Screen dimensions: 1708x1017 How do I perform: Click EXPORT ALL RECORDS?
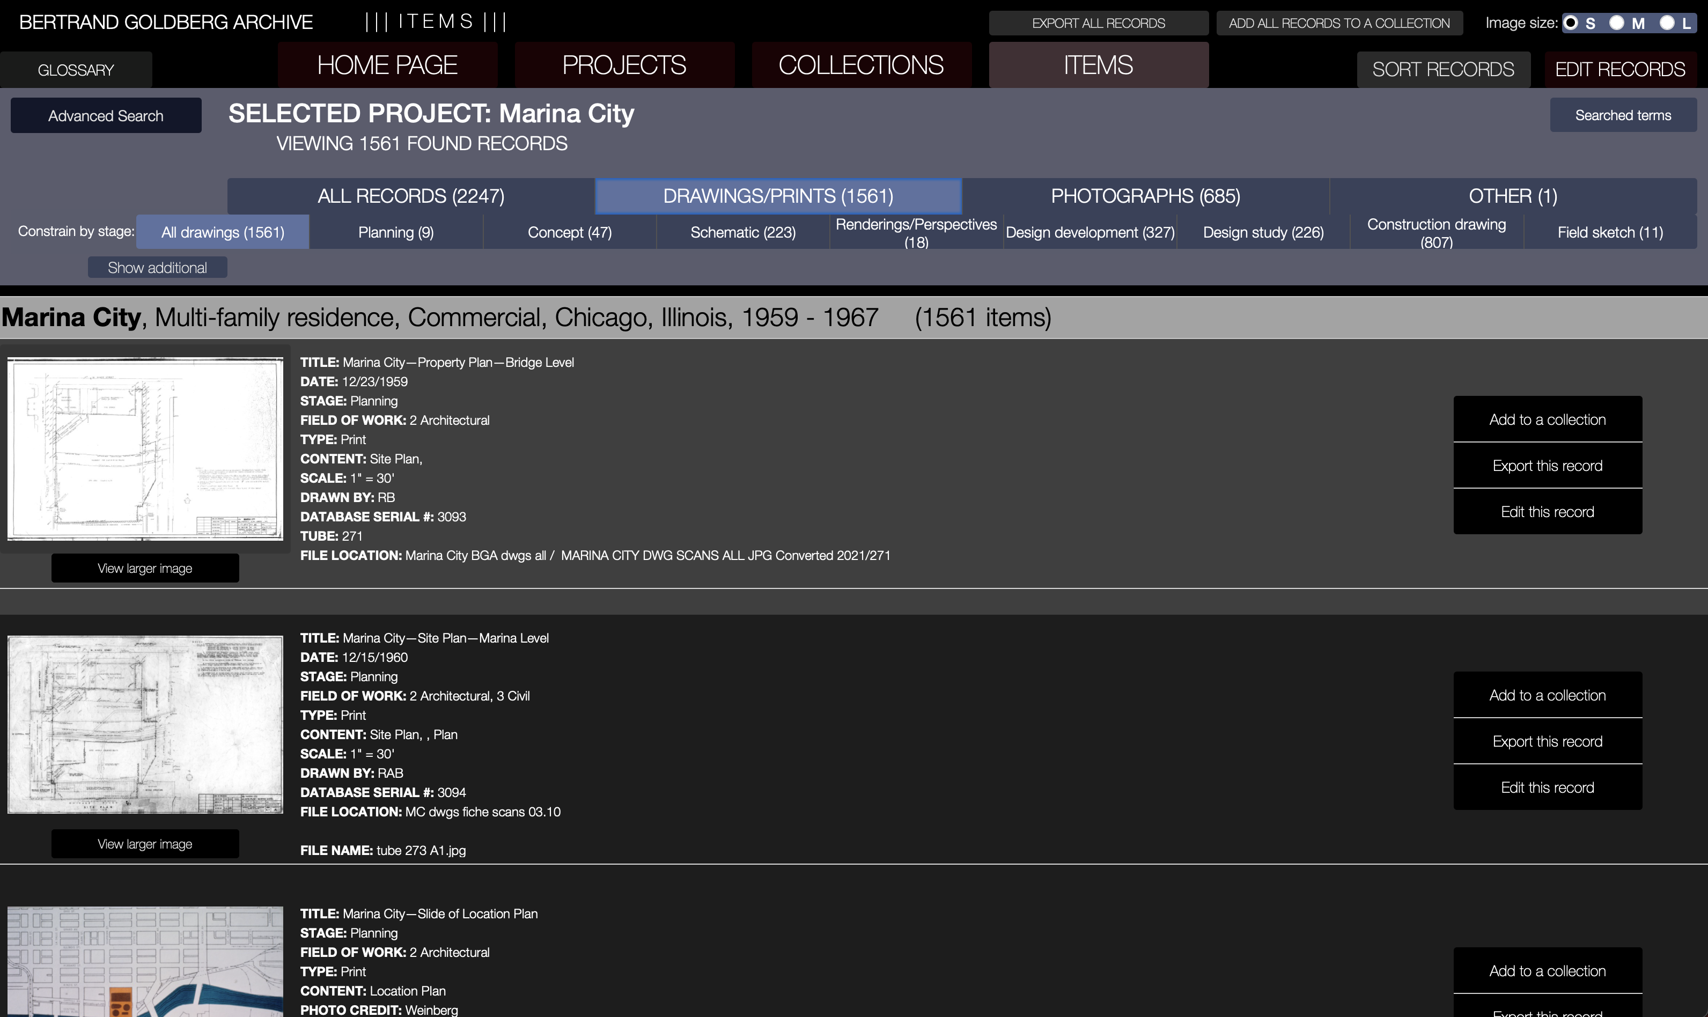(x=1099, y=23)
